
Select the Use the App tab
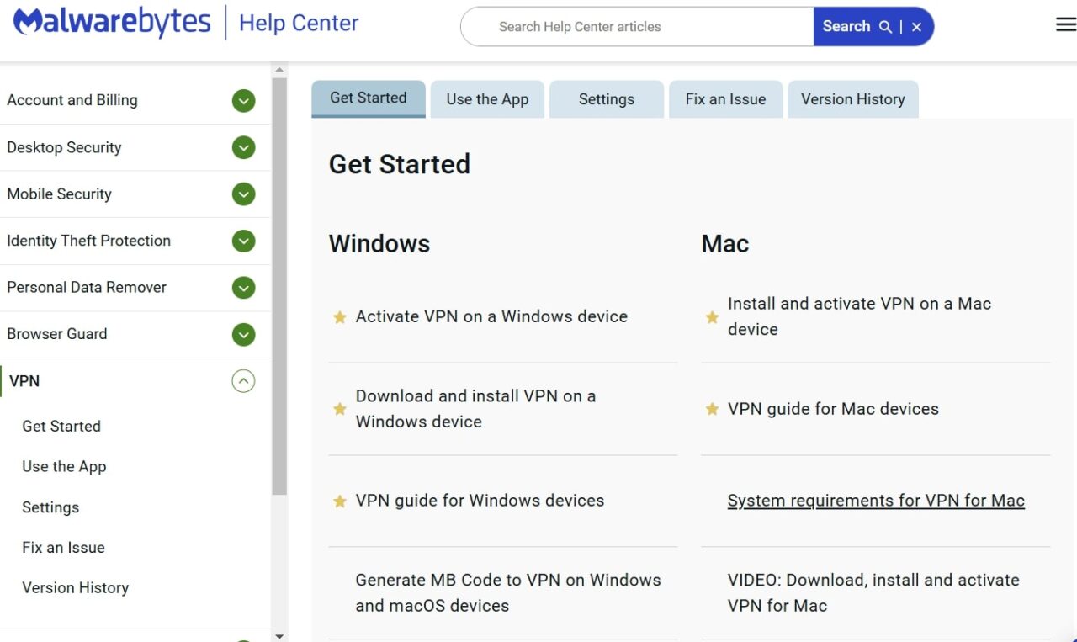coord(487,99)
